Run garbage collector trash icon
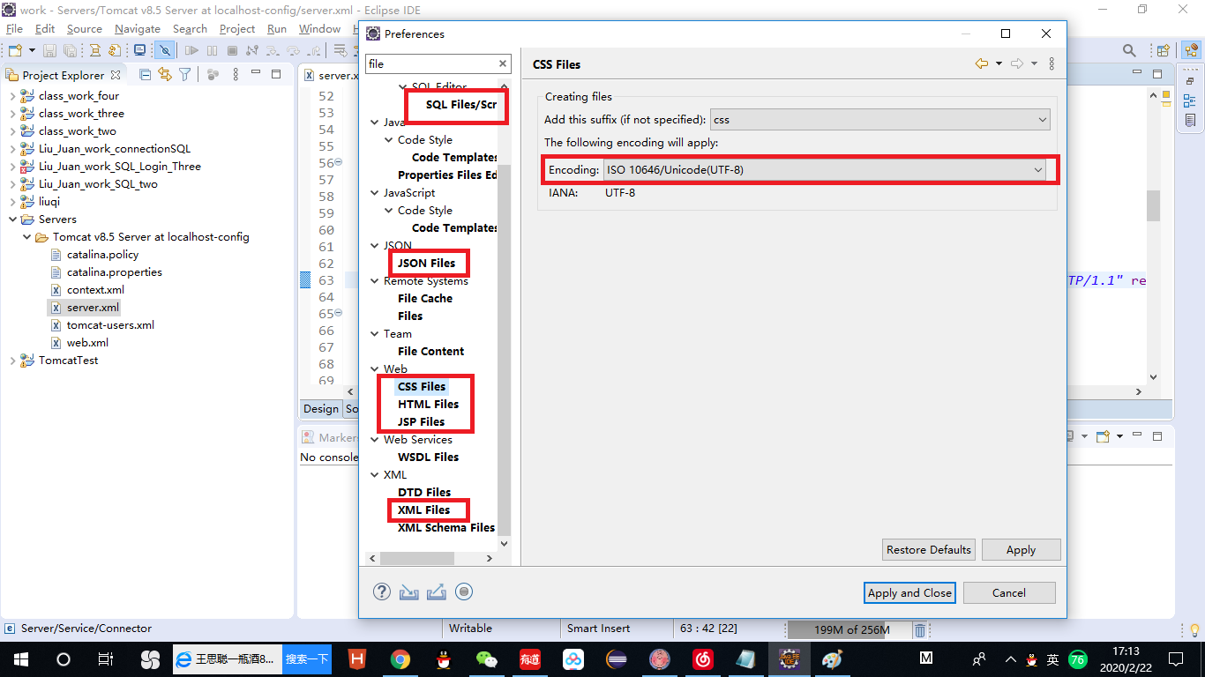1205x677 pixels. pos(920,629)
